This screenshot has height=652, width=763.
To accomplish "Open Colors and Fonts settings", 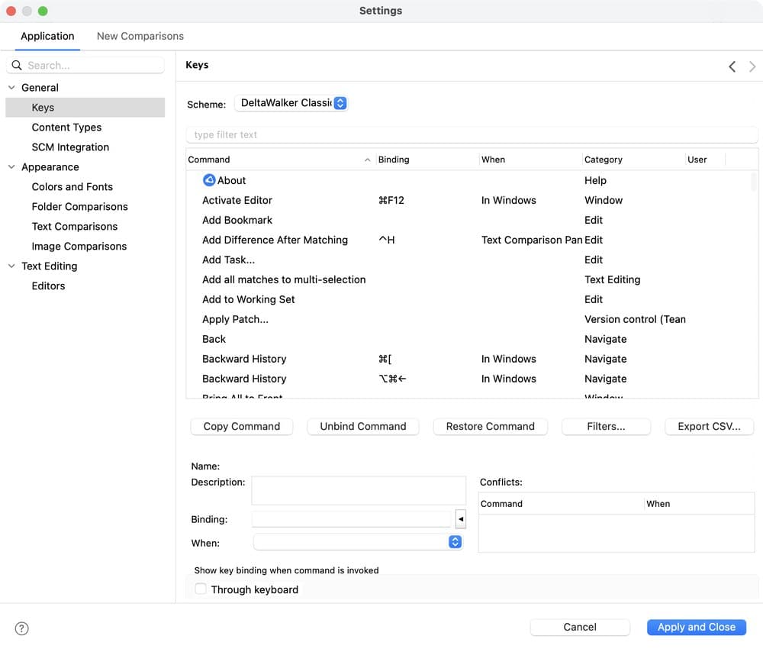I will click(72, 187).
